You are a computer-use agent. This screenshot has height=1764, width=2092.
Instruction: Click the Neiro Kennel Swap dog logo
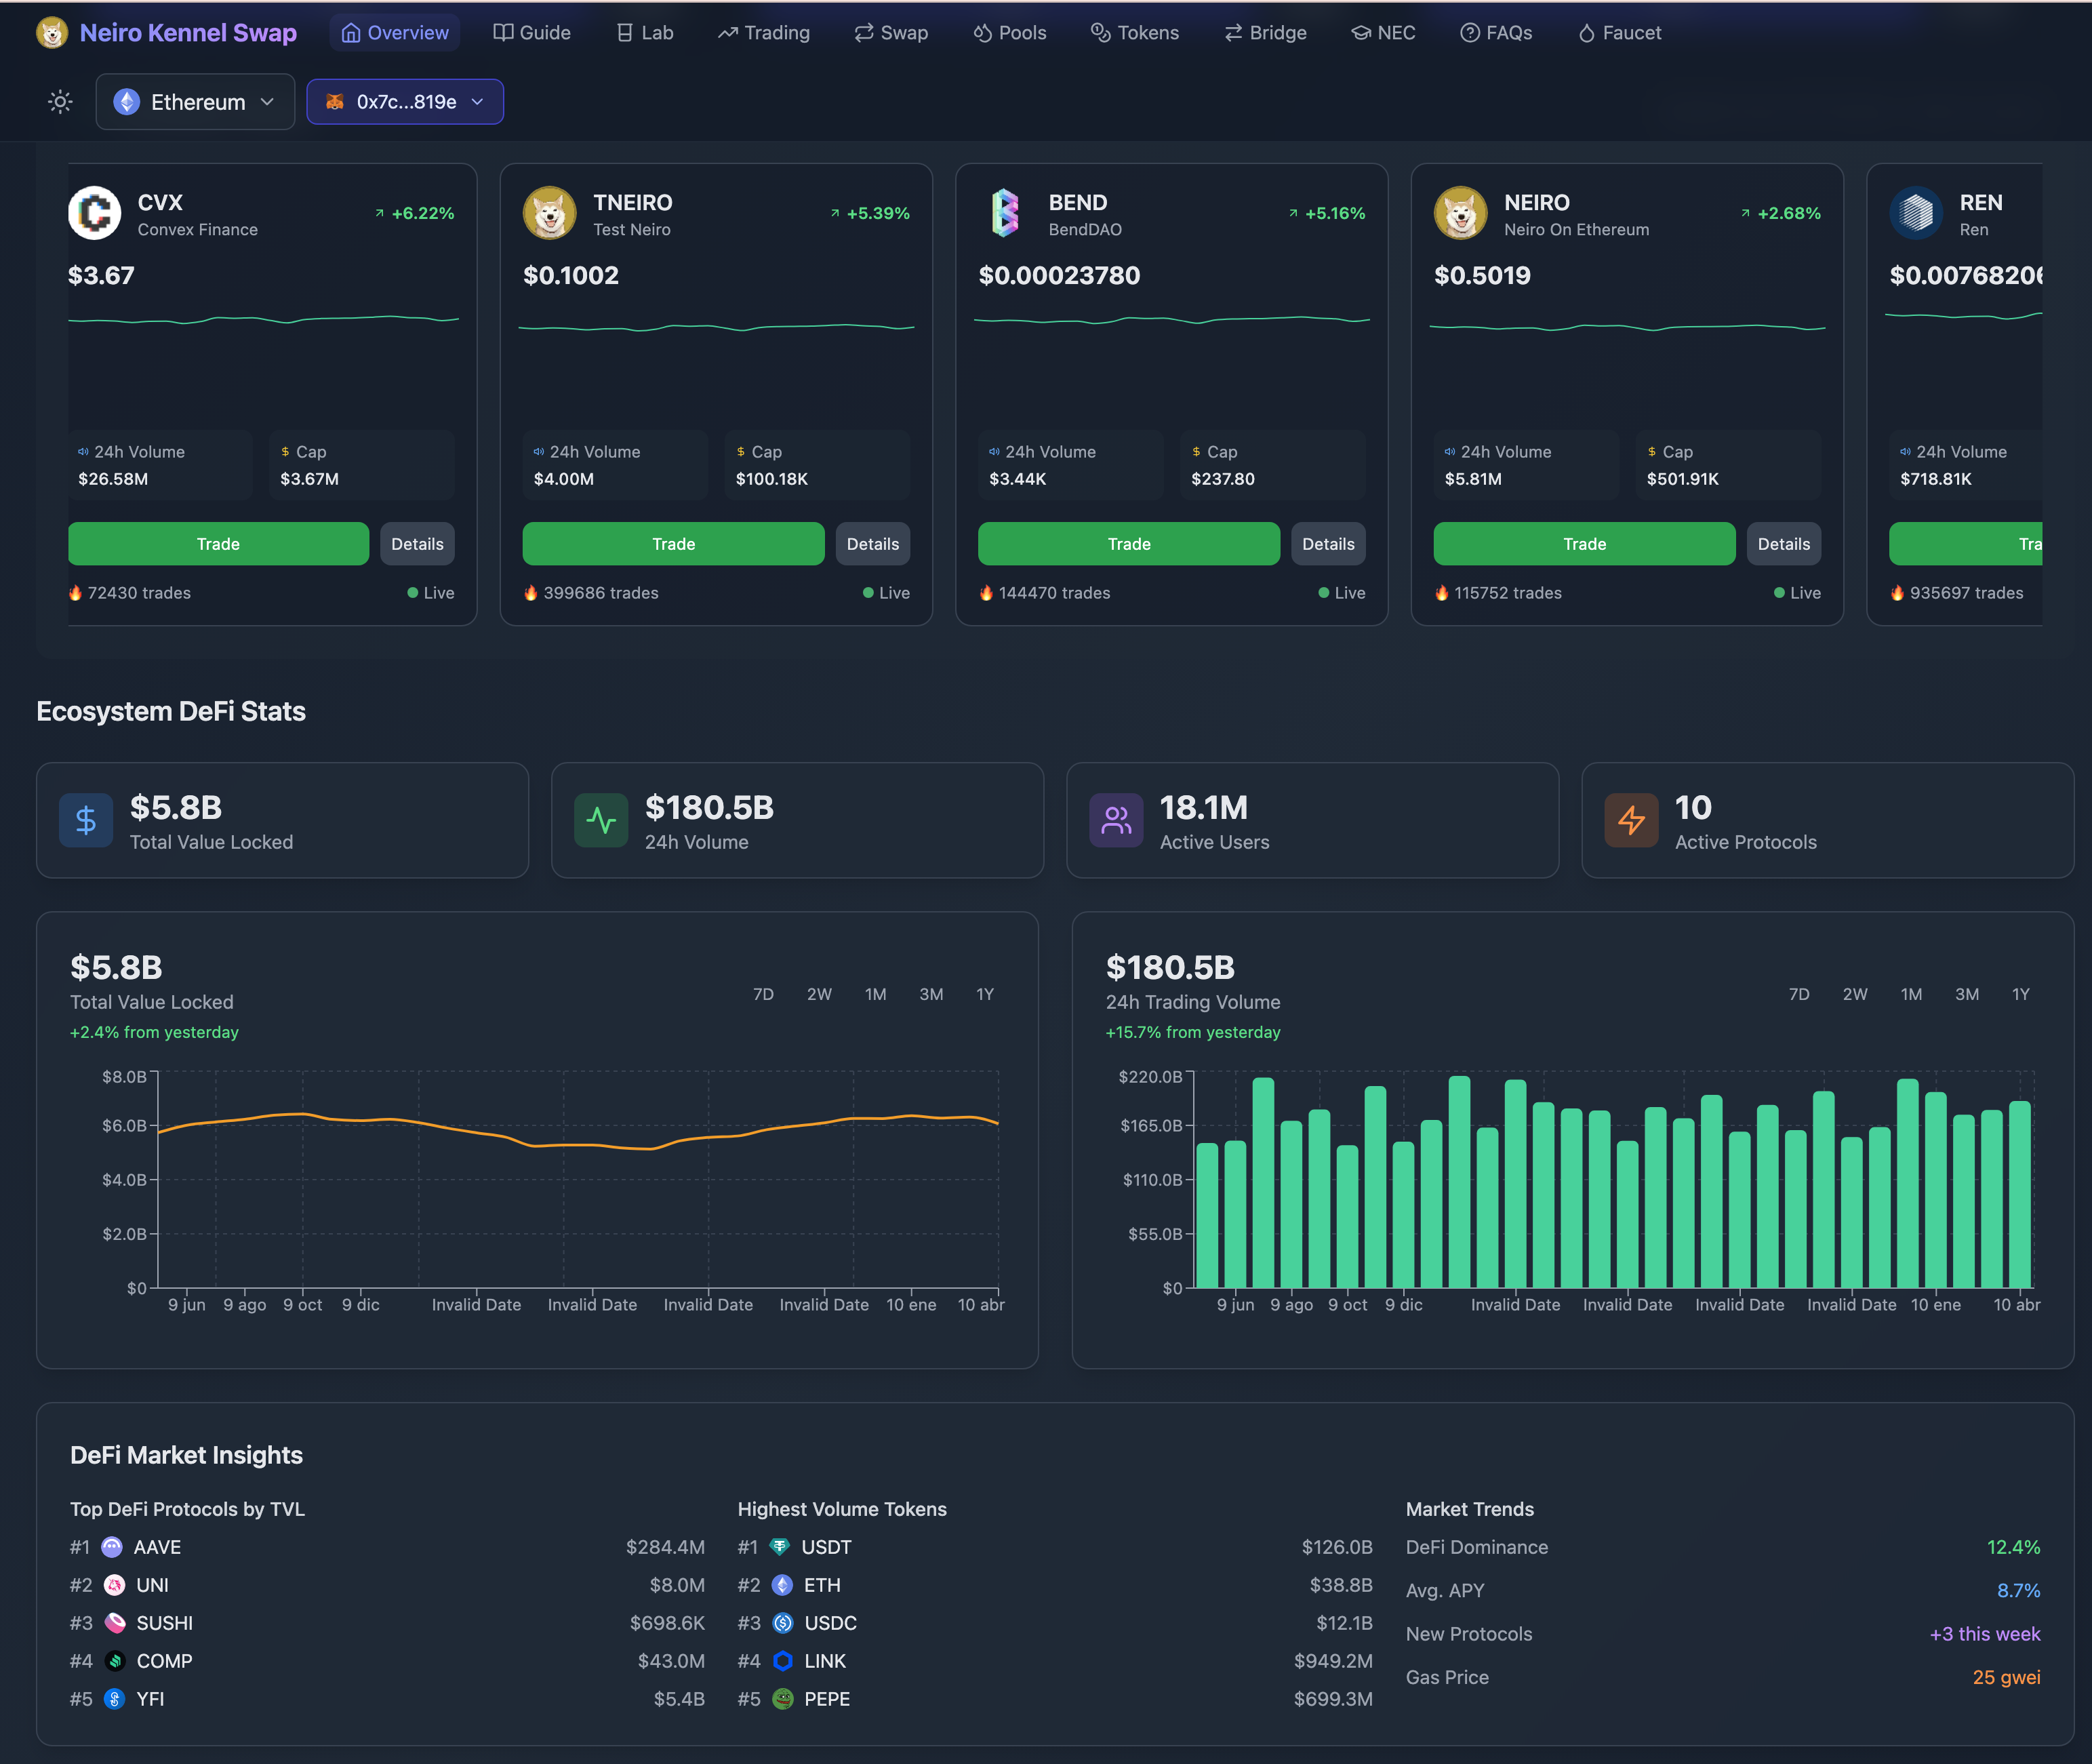(x=52, y=33)
